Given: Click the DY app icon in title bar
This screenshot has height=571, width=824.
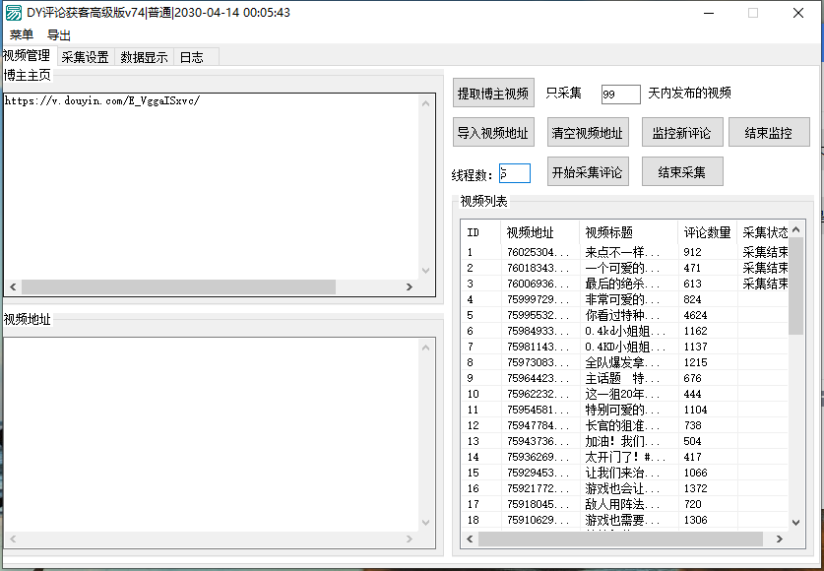Looking at the screenshot, I should click(14, 13).
